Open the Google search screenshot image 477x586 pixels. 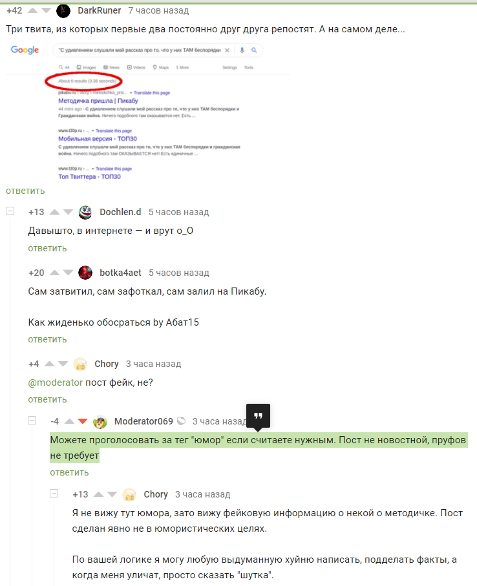pyautogui.click(x=148, y=111)
